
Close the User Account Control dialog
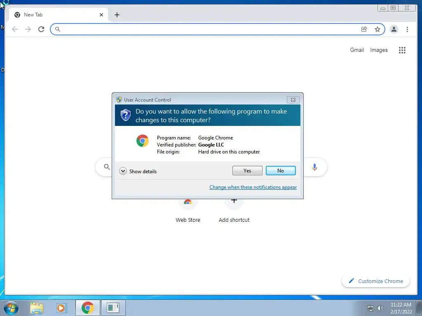(x=293, y=100)
